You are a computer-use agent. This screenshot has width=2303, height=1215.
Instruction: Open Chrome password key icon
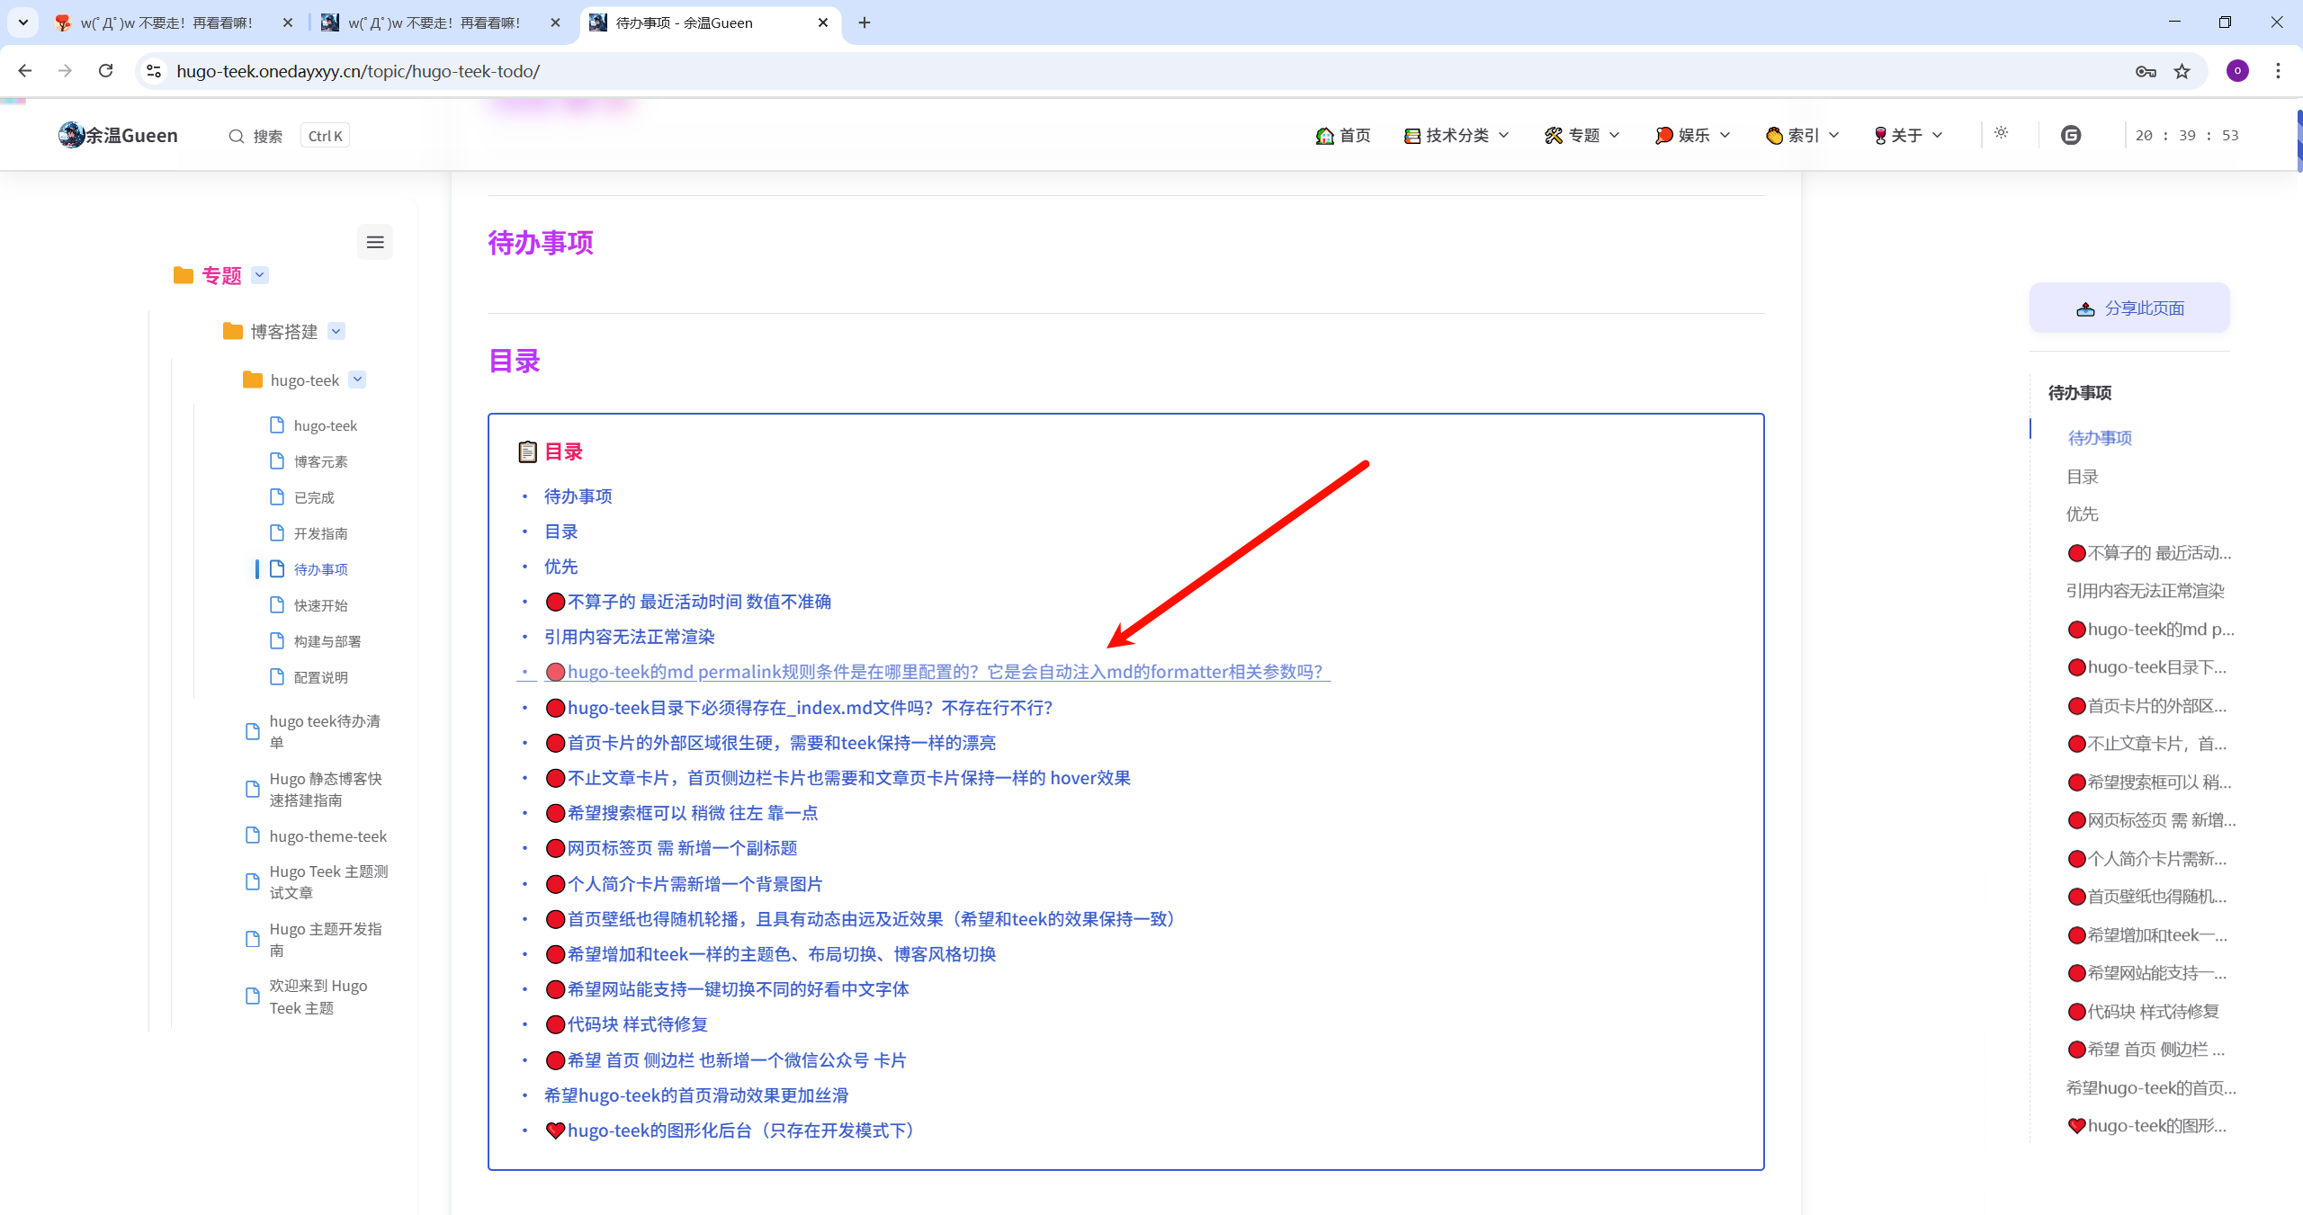[x=2146, y=71]
